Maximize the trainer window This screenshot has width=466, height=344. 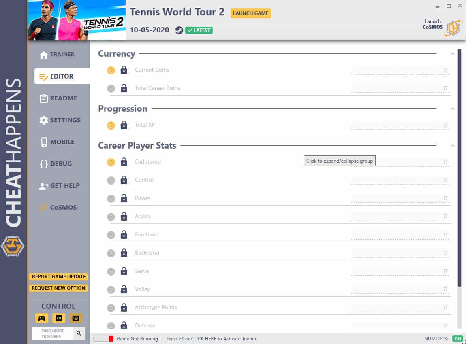point(449,6)
